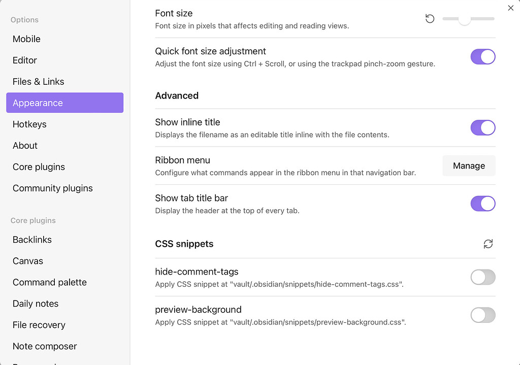Reload the CSS snippets list

[488, 244]
